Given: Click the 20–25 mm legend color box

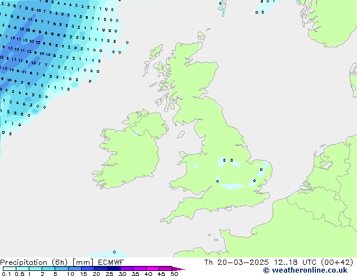Looking at the screenshot, I should click(101, 269).
